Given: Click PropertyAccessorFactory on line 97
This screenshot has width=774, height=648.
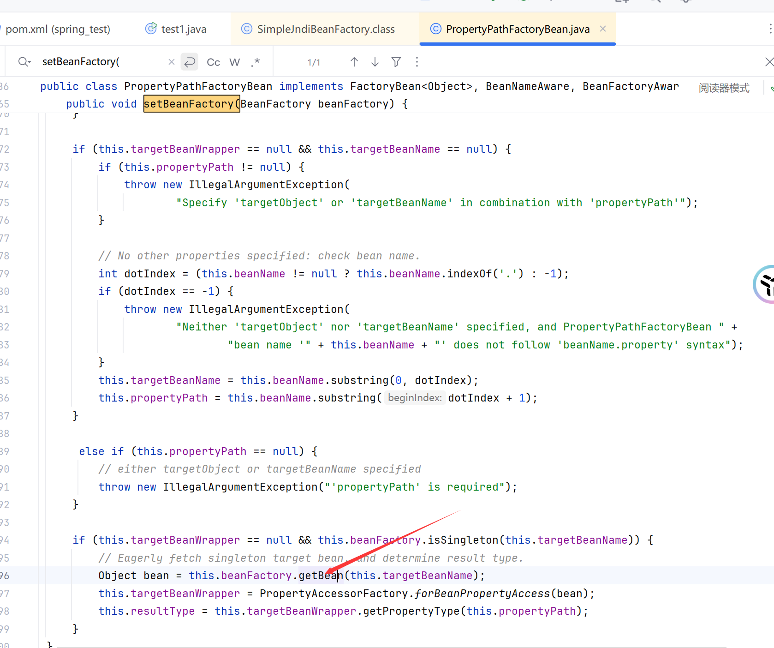Looking at the screenshot, I should point(334,594).
